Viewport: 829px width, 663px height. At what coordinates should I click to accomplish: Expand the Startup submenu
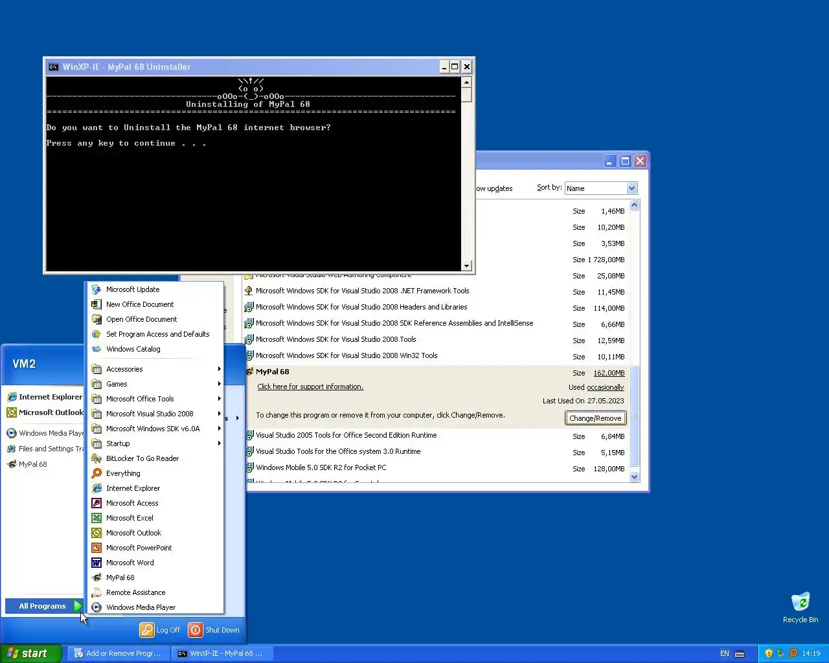155,444
